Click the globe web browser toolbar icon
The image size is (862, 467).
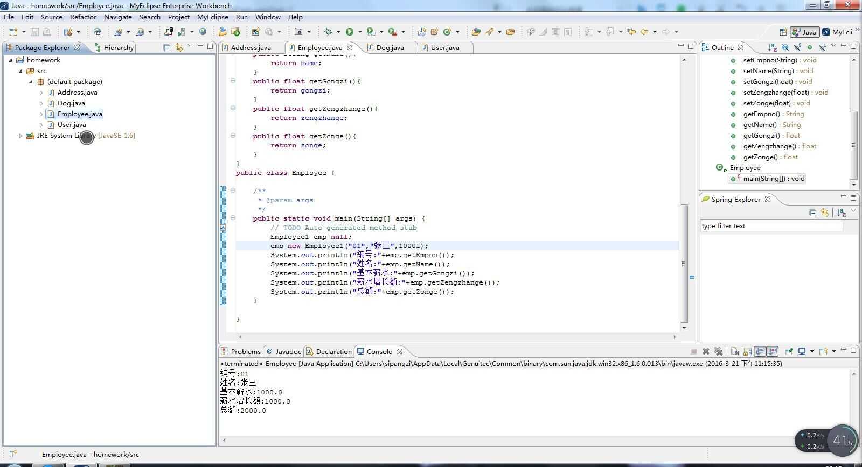(203, 32)
